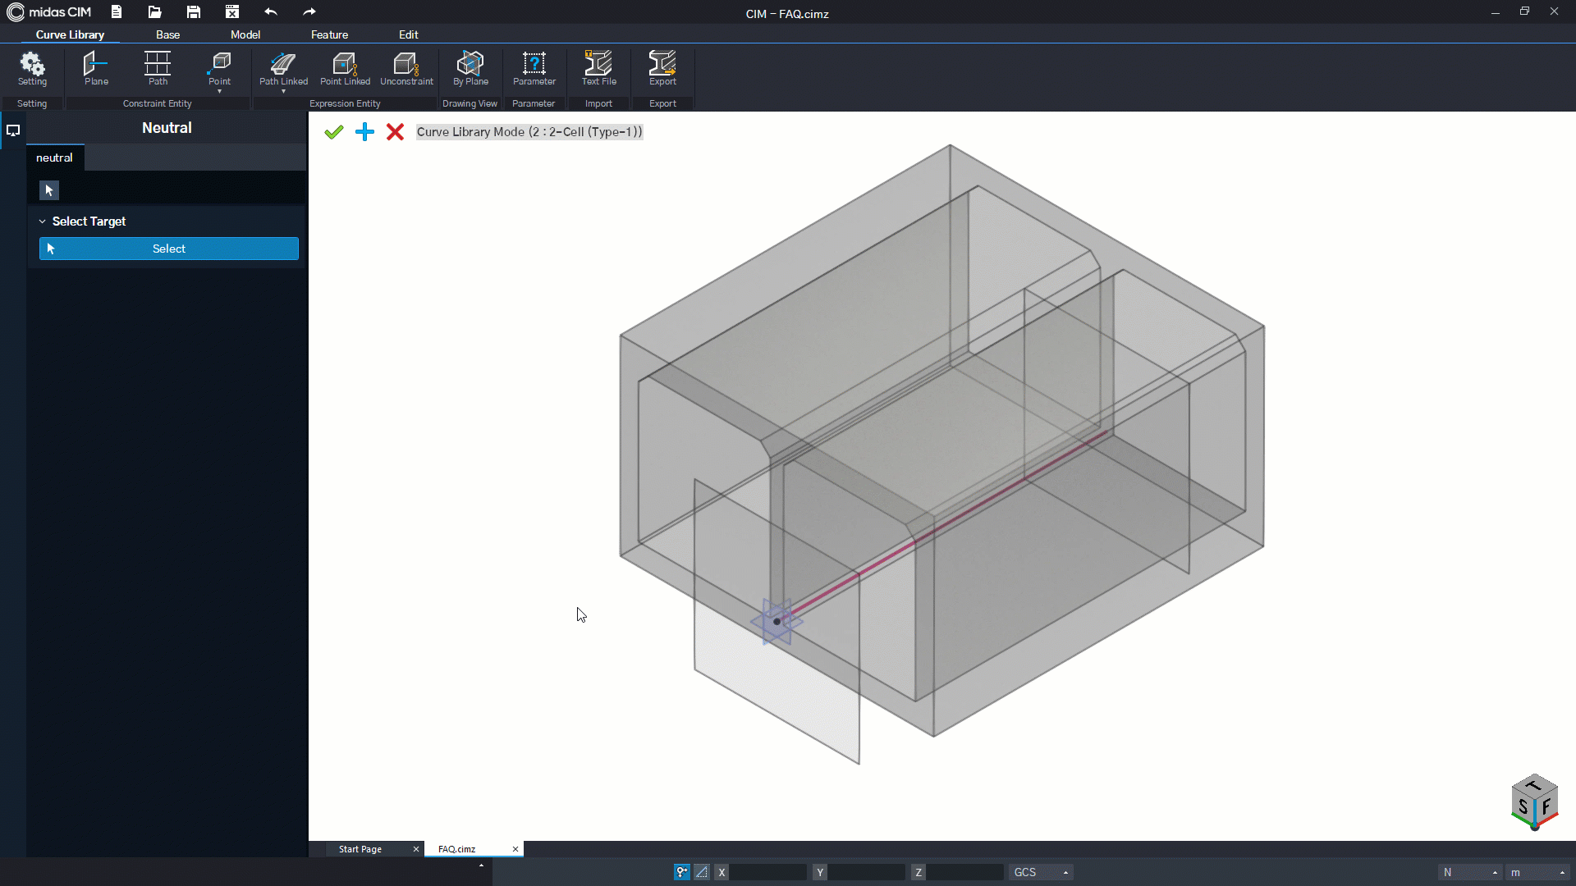The width and height of the screenshot is (1576, 886).
Task: Switch to the Start Page tab
Action: pyautogui.click(x=360, y=849)
